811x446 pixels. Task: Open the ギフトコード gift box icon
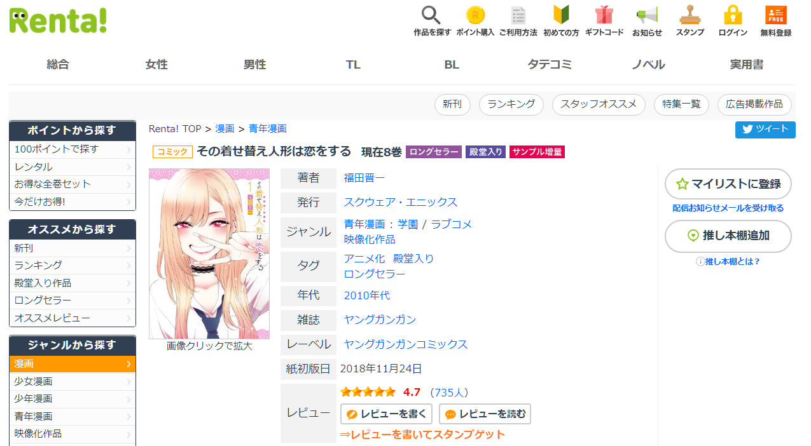(x=604, y=15)
